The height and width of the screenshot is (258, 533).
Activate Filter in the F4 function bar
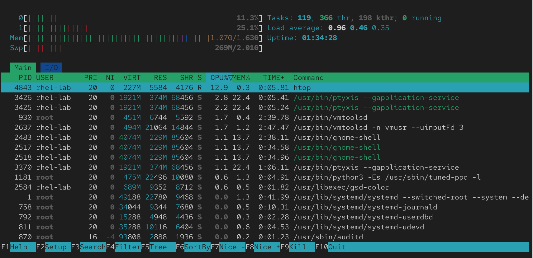tap(123, 247)
